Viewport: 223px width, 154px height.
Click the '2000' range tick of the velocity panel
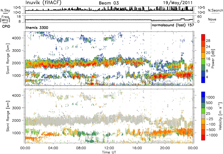pos(16,120)
